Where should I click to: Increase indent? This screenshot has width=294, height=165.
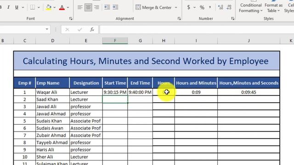pyautogui.click(x=115, y=7)
